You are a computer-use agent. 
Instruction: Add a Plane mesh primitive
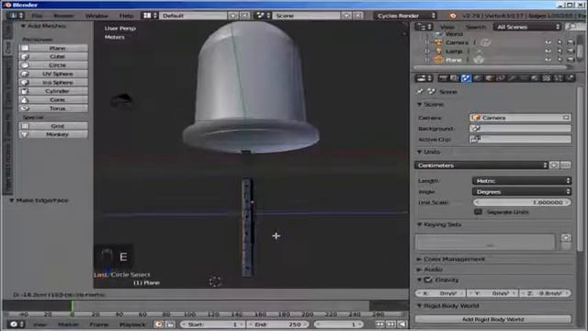[x=53, y=48]
